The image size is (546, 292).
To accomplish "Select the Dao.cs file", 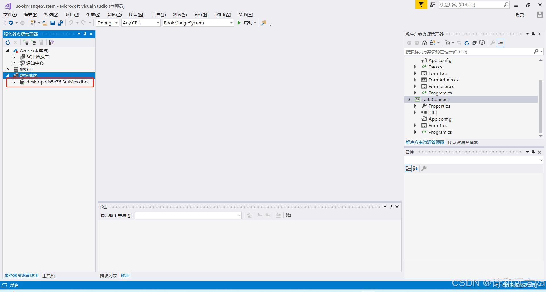I will [435, 67].
